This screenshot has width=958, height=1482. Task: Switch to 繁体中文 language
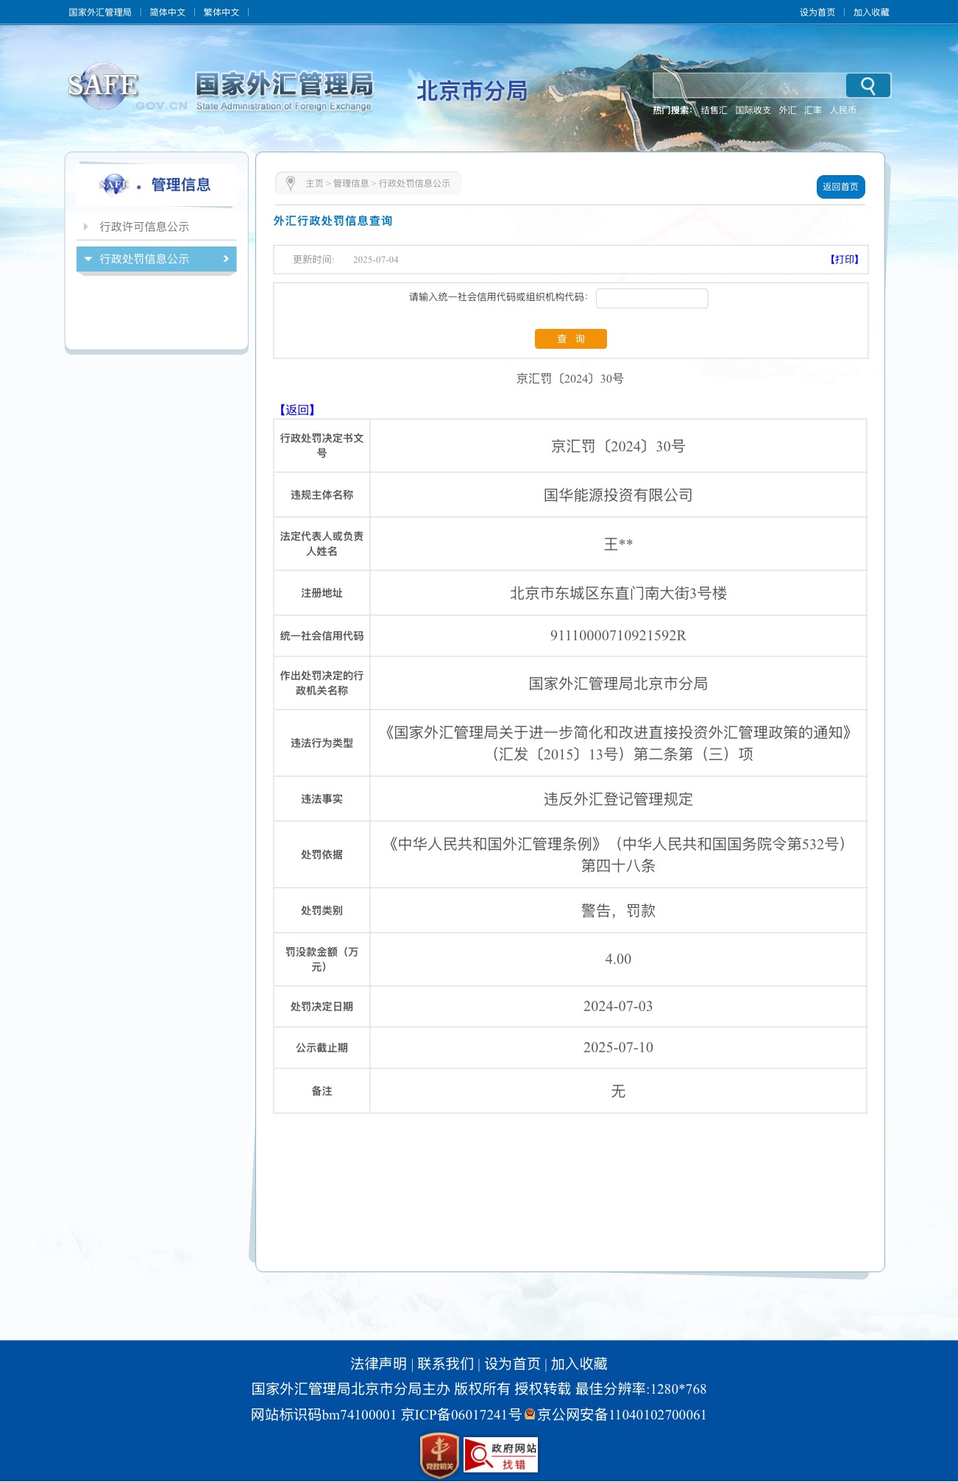coord(221,13)
